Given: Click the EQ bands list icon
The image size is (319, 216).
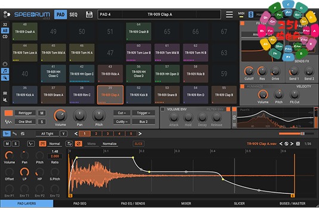Looking at the screenshot, I should tap(234, 124).
